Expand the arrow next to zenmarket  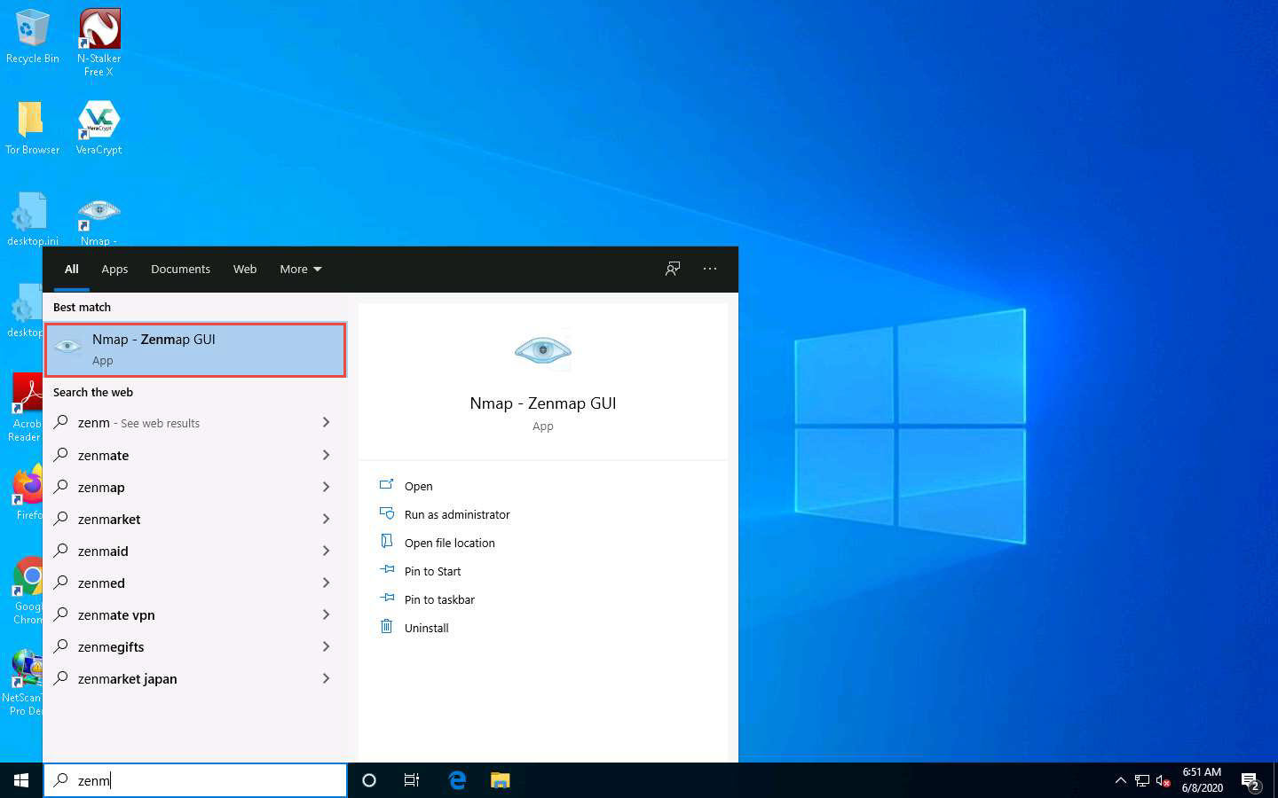point(326,519)
